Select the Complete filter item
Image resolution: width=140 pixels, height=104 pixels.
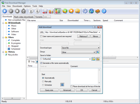point(15,40)
